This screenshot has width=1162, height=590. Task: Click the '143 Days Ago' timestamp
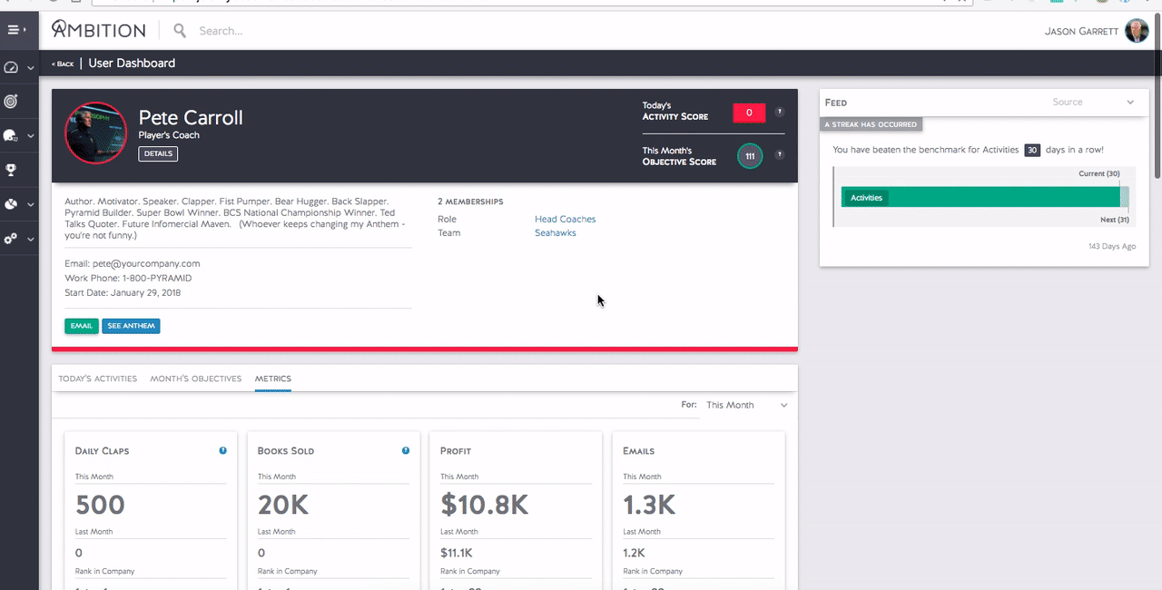(x=1111, y=246)
